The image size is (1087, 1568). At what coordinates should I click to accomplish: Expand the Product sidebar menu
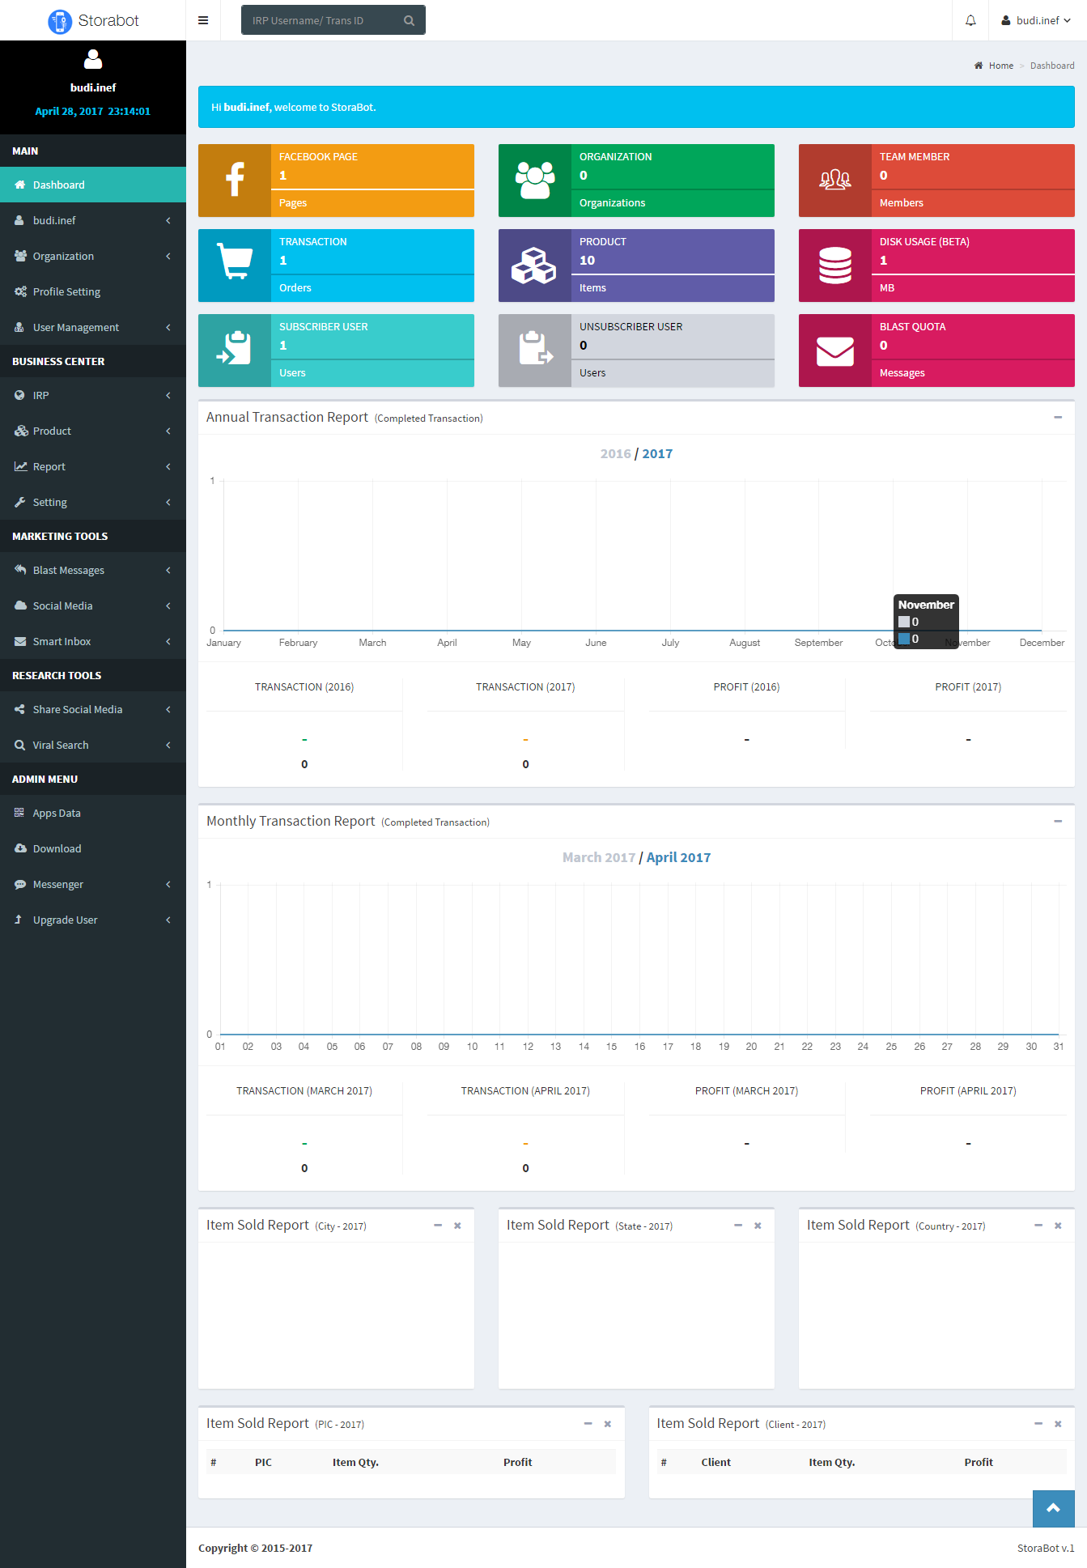coord(93,431)
